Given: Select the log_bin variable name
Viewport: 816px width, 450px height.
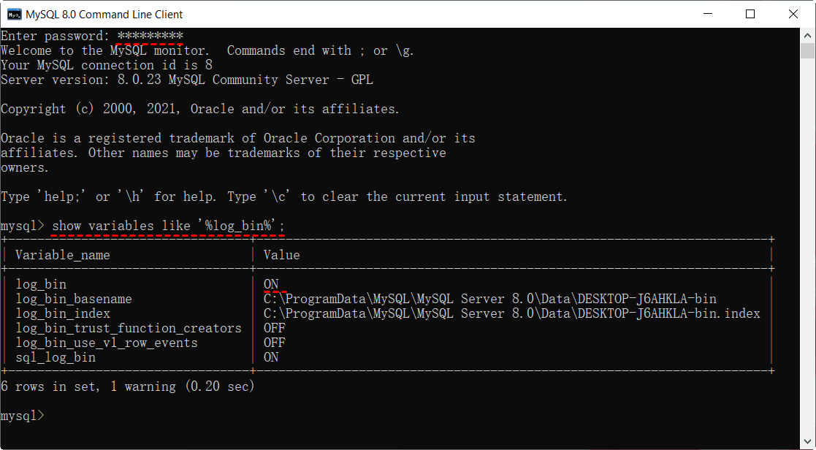Looking at the screenshot, I should (x=41, y=283).
